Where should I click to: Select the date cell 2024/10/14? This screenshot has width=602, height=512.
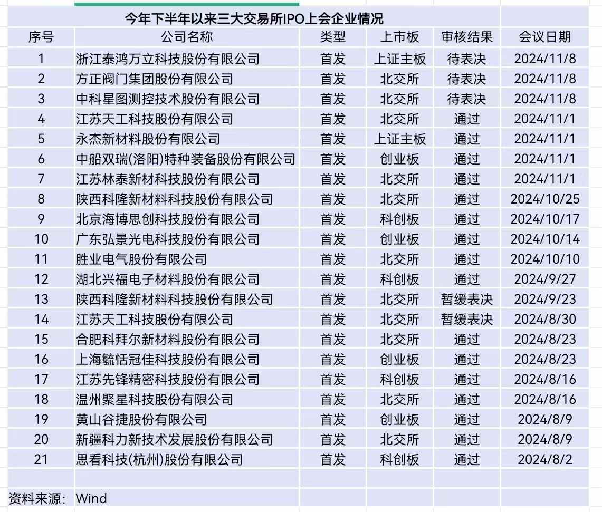pos(545,239)
